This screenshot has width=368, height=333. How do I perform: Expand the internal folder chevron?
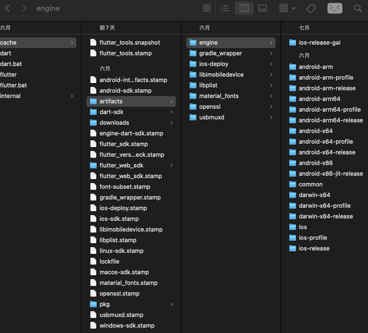72,96
